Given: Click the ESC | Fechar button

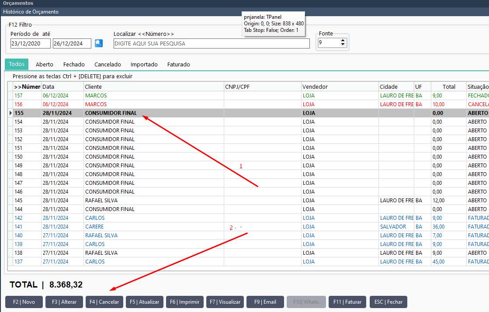Looking at the screenshot, I should click(388, 302).
